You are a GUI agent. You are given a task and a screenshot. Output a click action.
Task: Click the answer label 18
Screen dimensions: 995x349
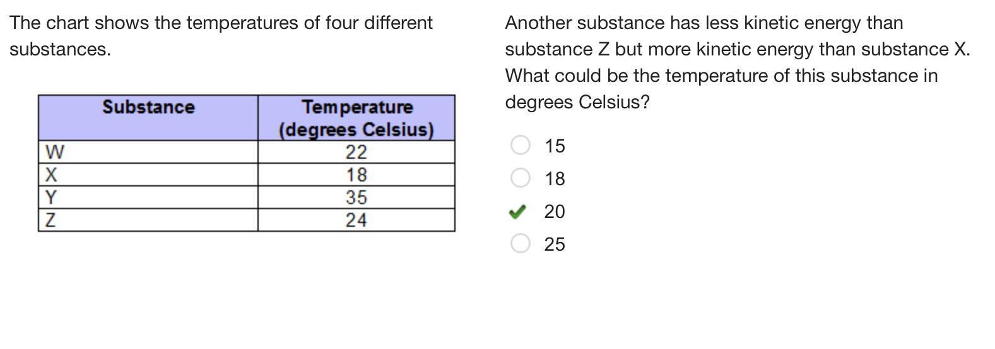[x=555, y=179]
